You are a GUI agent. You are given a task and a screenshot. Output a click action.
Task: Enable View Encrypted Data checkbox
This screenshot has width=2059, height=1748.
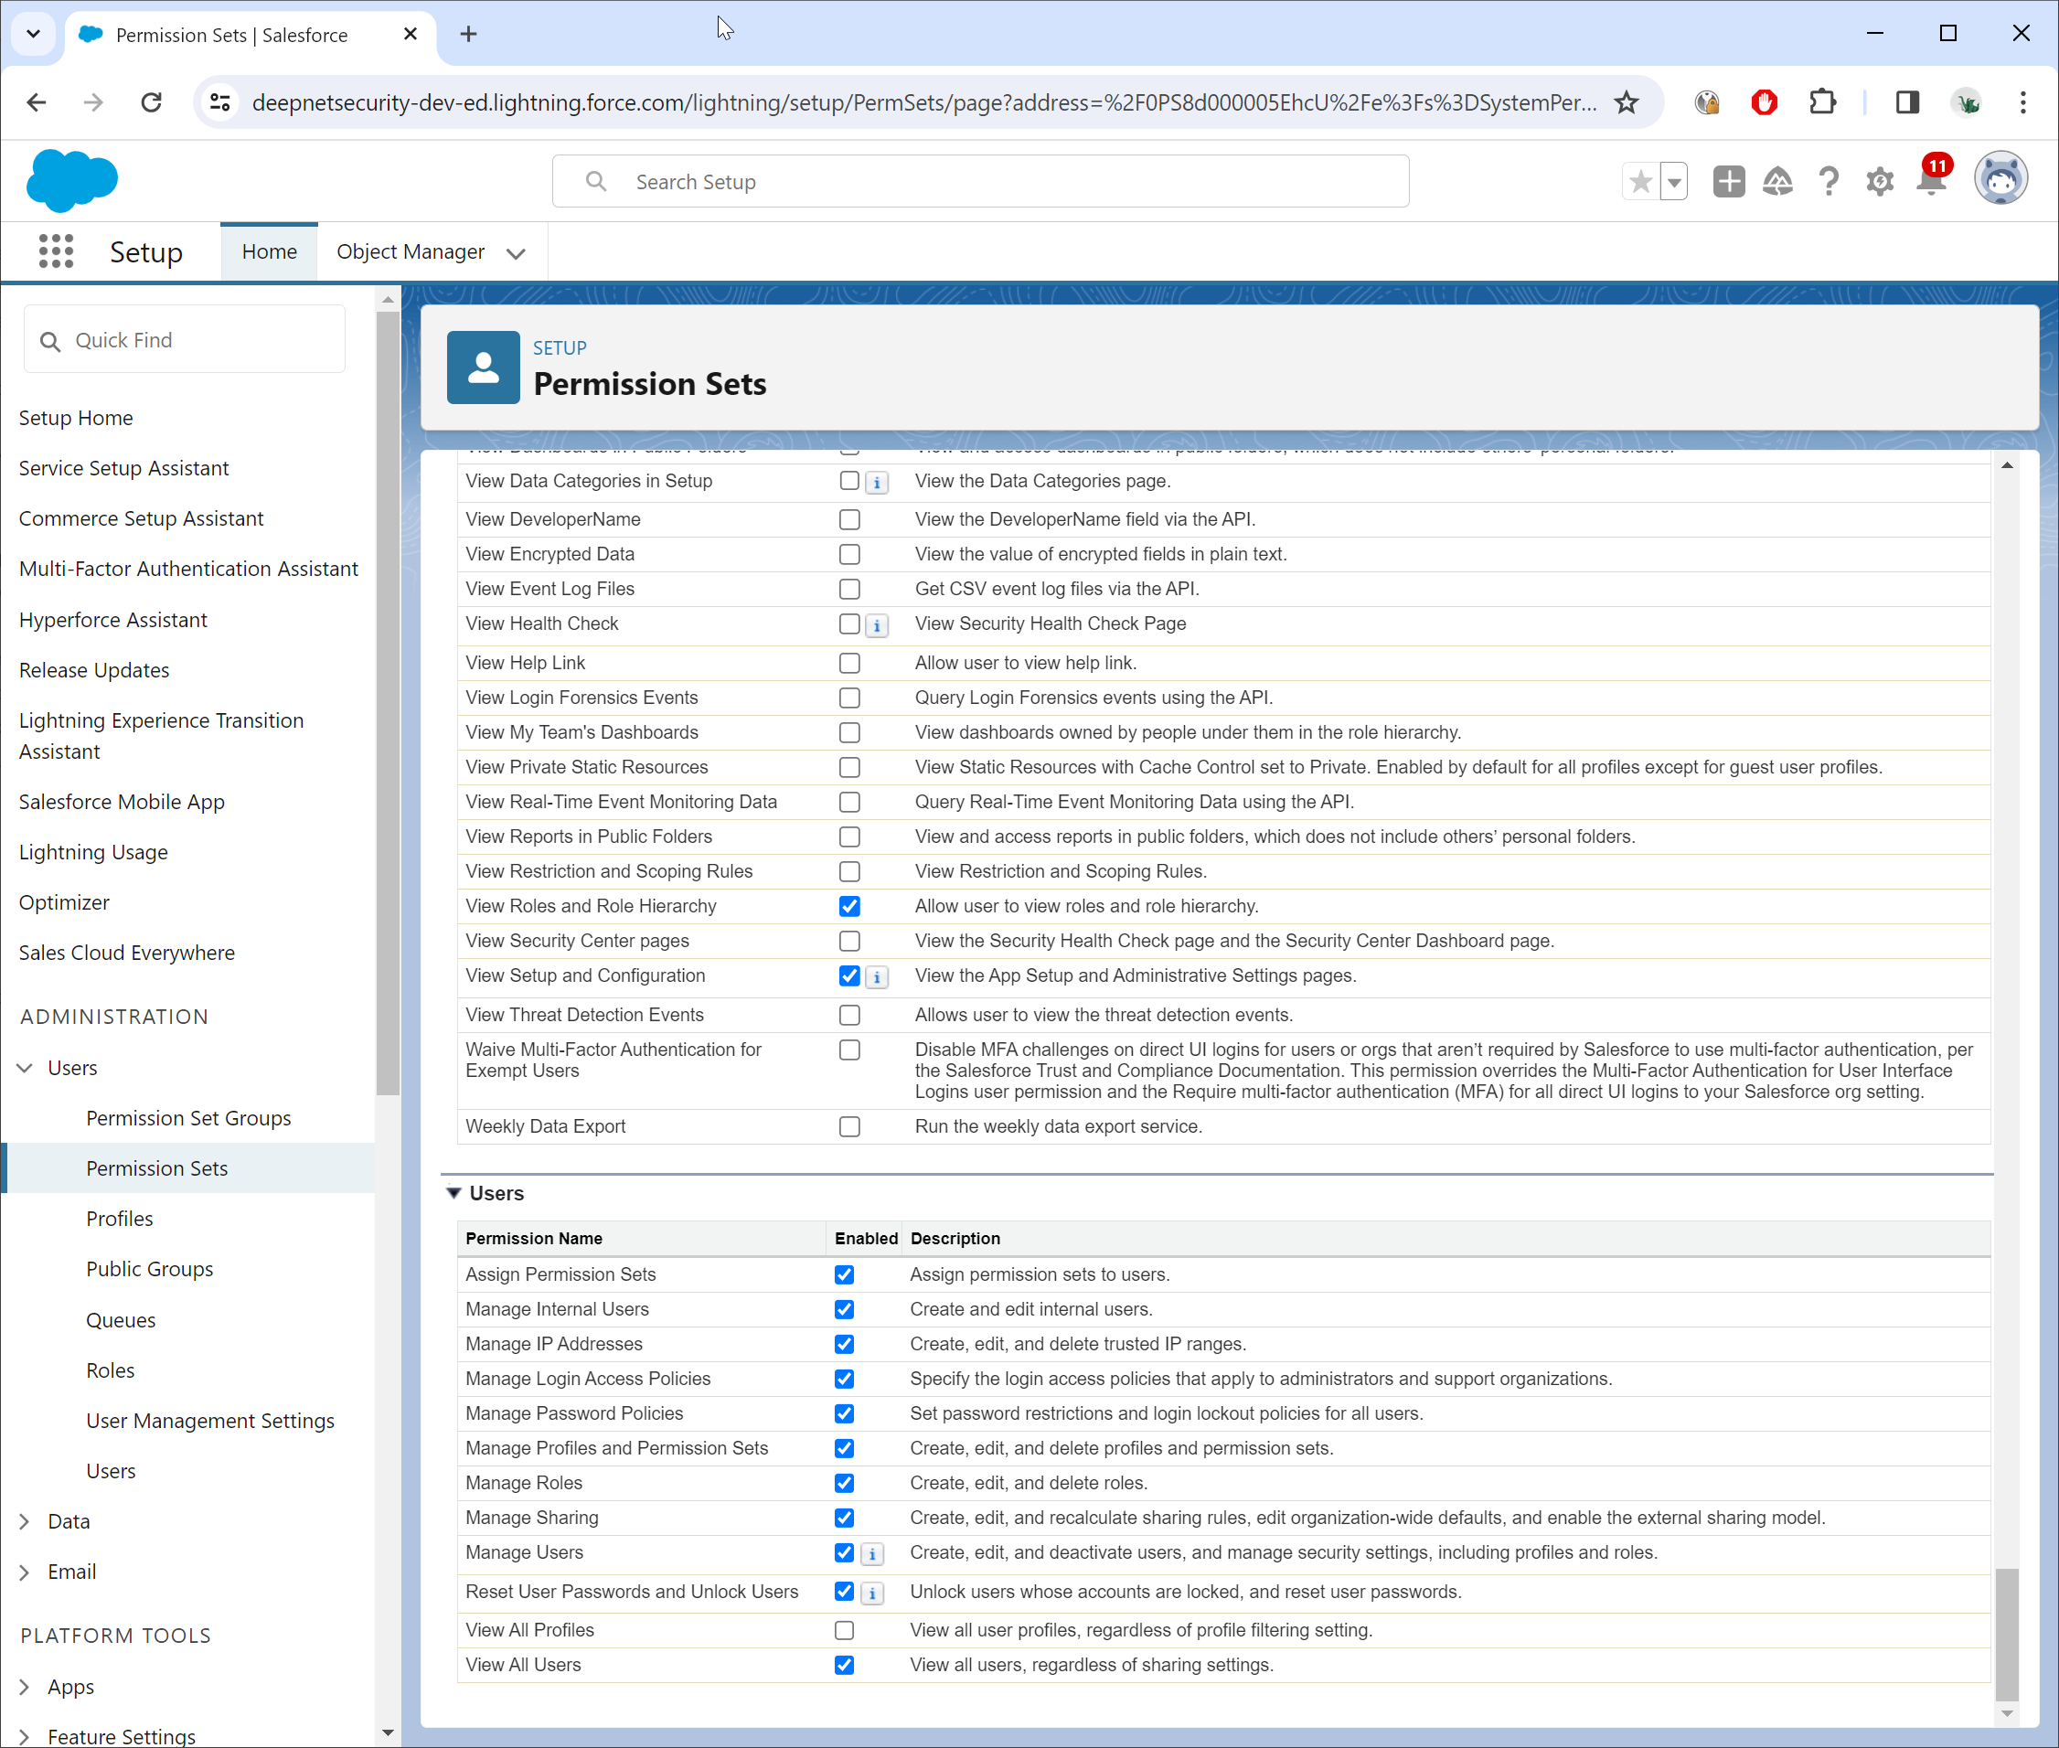pos(849,555)
